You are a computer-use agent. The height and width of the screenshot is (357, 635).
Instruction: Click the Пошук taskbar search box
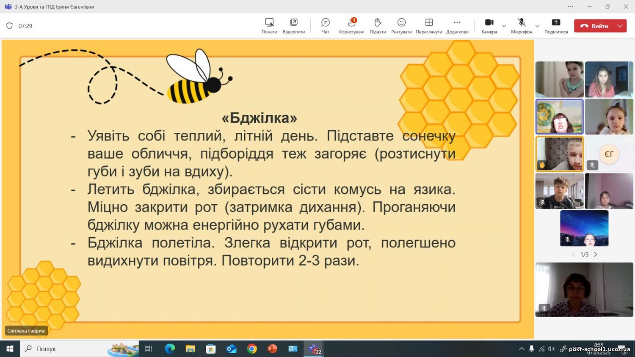pos(63,349)
